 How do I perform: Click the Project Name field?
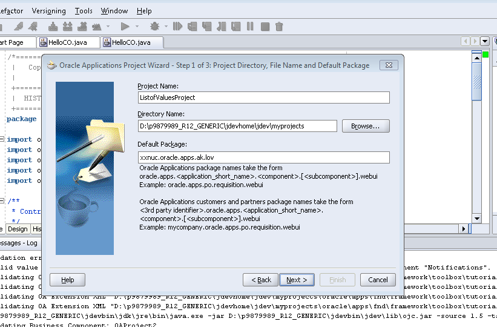[x=264, y=97]
